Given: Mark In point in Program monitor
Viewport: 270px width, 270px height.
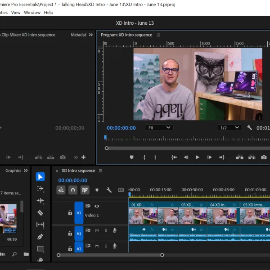Looking at the screenshot, I should (x=144, y=157).
